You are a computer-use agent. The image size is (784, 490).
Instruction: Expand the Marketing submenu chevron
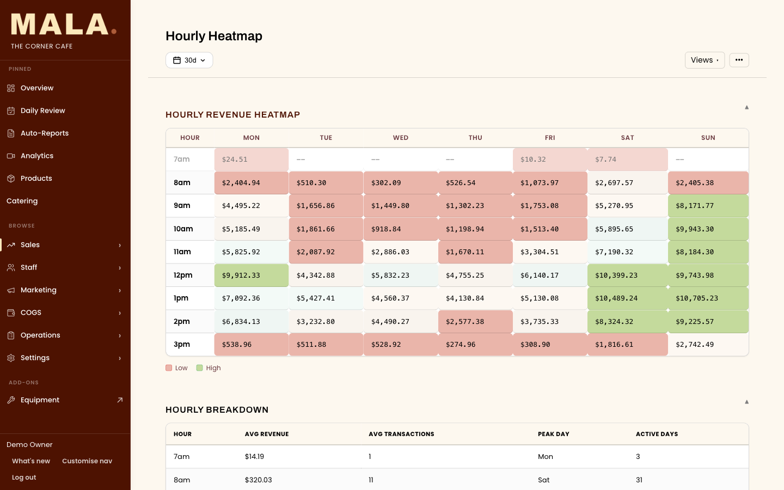pyautogui.click(x=120, y=290)
